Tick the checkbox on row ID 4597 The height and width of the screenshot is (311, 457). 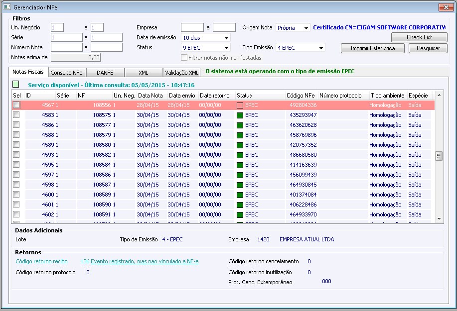click(16, 175)
